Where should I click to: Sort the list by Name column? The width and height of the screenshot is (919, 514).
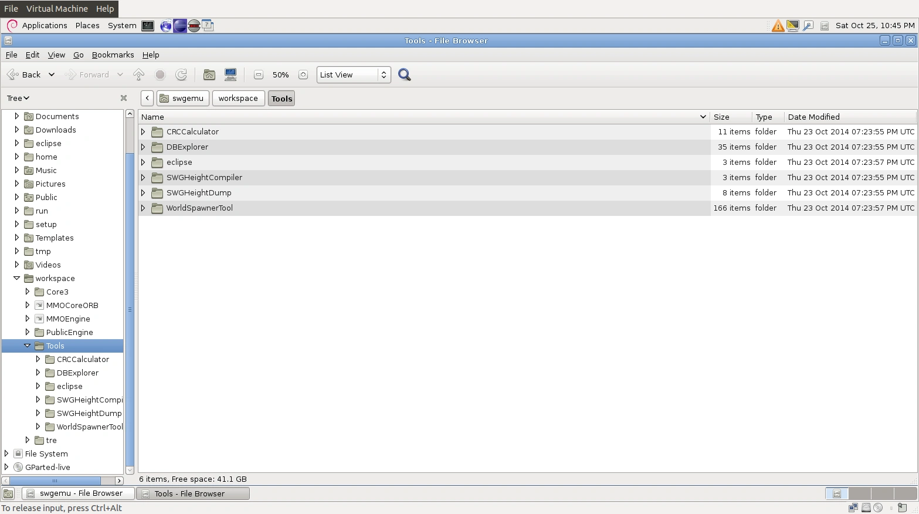(x=424, y=117)
